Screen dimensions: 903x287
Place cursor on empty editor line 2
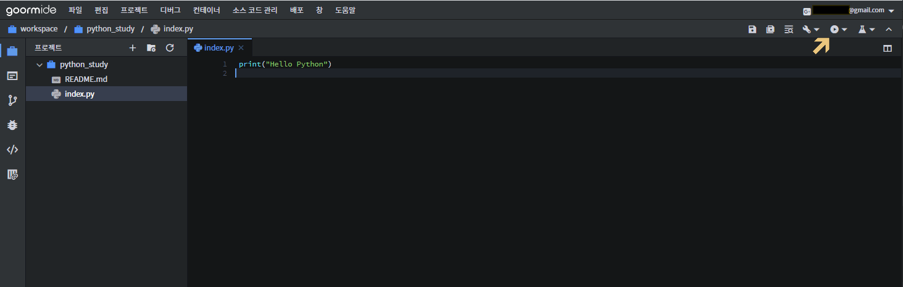click(568, 73)
